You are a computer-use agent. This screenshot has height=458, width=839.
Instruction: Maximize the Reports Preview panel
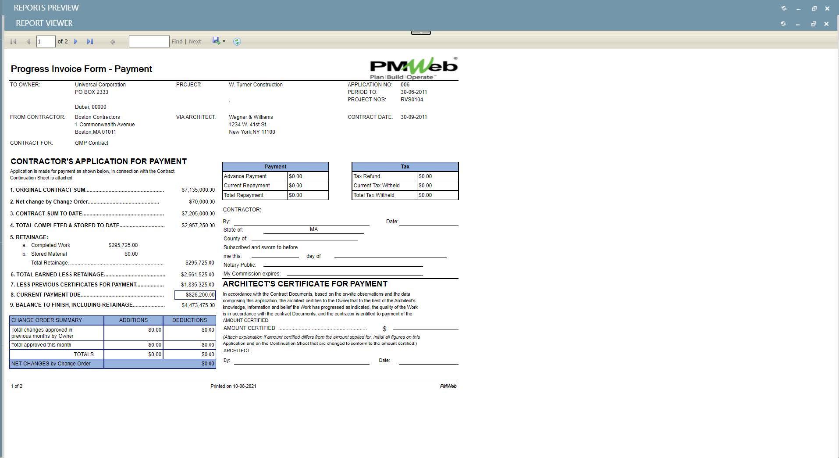pos(814,8)
